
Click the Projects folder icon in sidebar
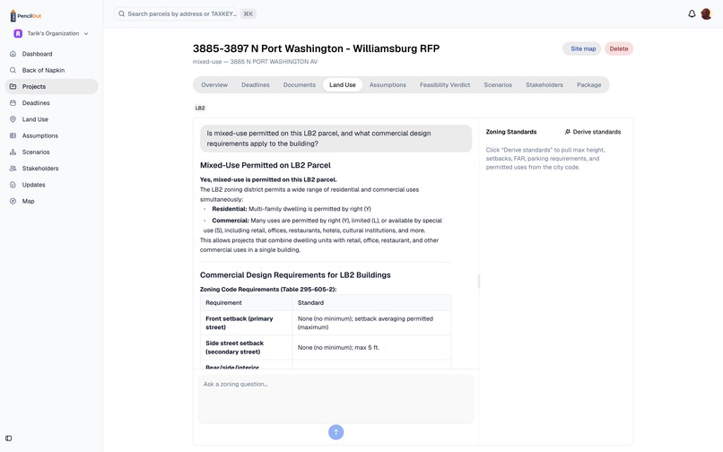[x=13, y=87]
